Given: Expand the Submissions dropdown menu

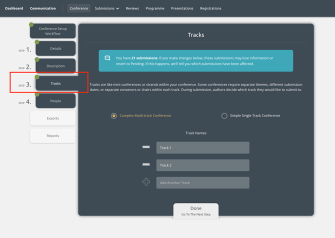Looking at the screenshot, I should (107, 8).
